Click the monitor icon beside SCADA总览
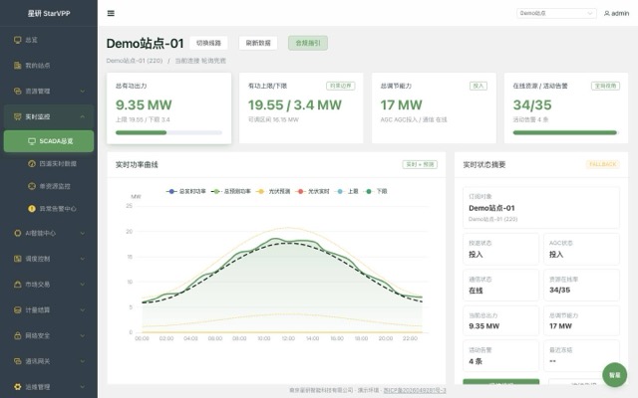The image size is (638, 398). pos(32,141)
